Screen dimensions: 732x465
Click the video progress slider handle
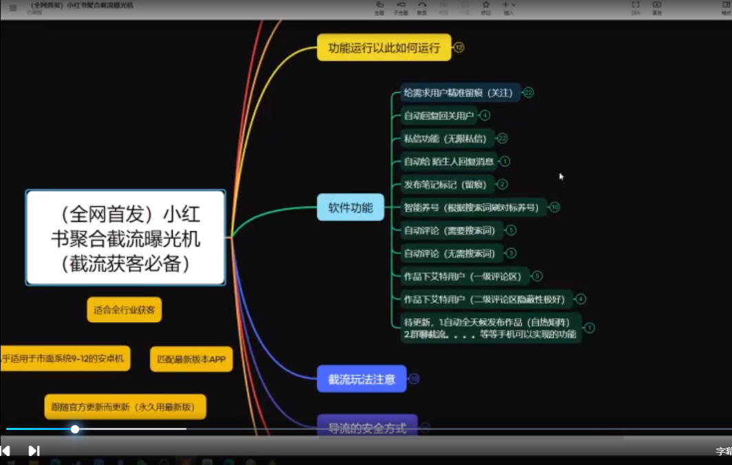[75, 429]
